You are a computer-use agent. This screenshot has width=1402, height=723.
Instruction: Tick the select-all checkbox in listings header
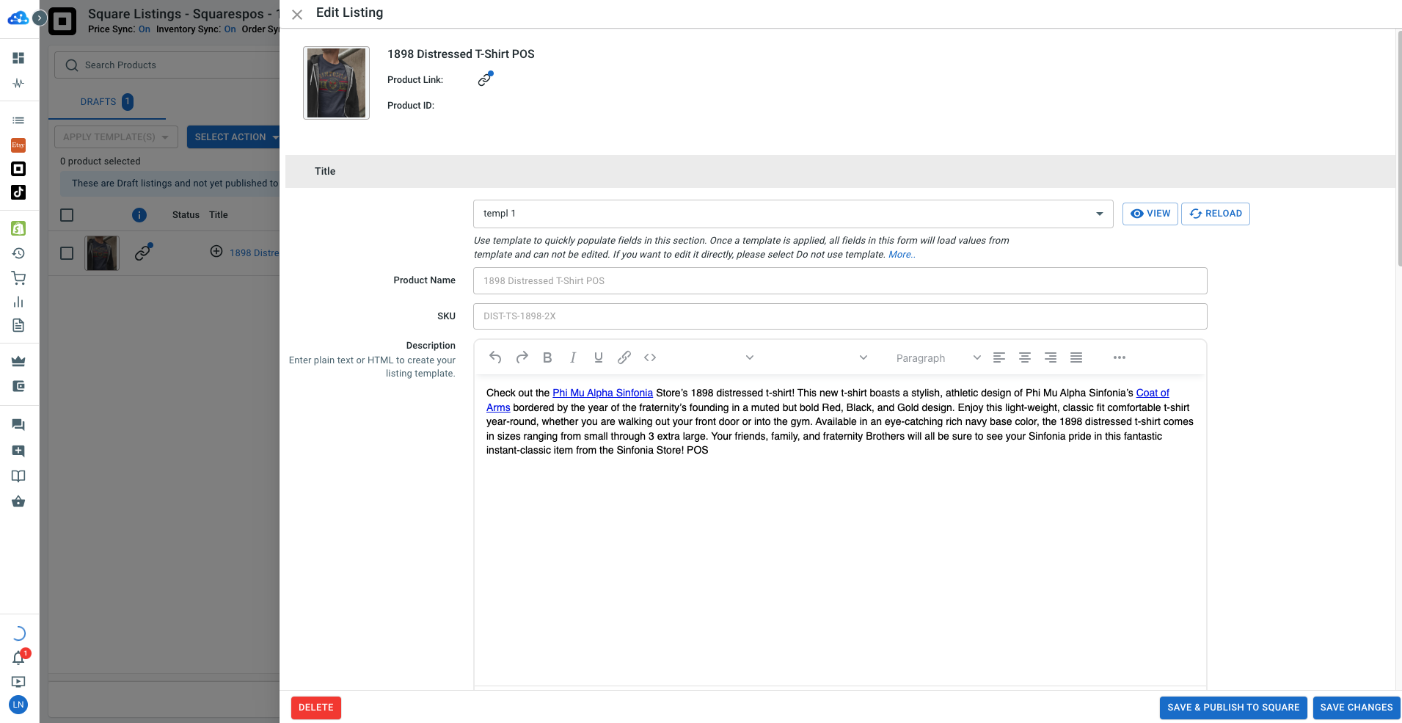(x=67, y=215)
